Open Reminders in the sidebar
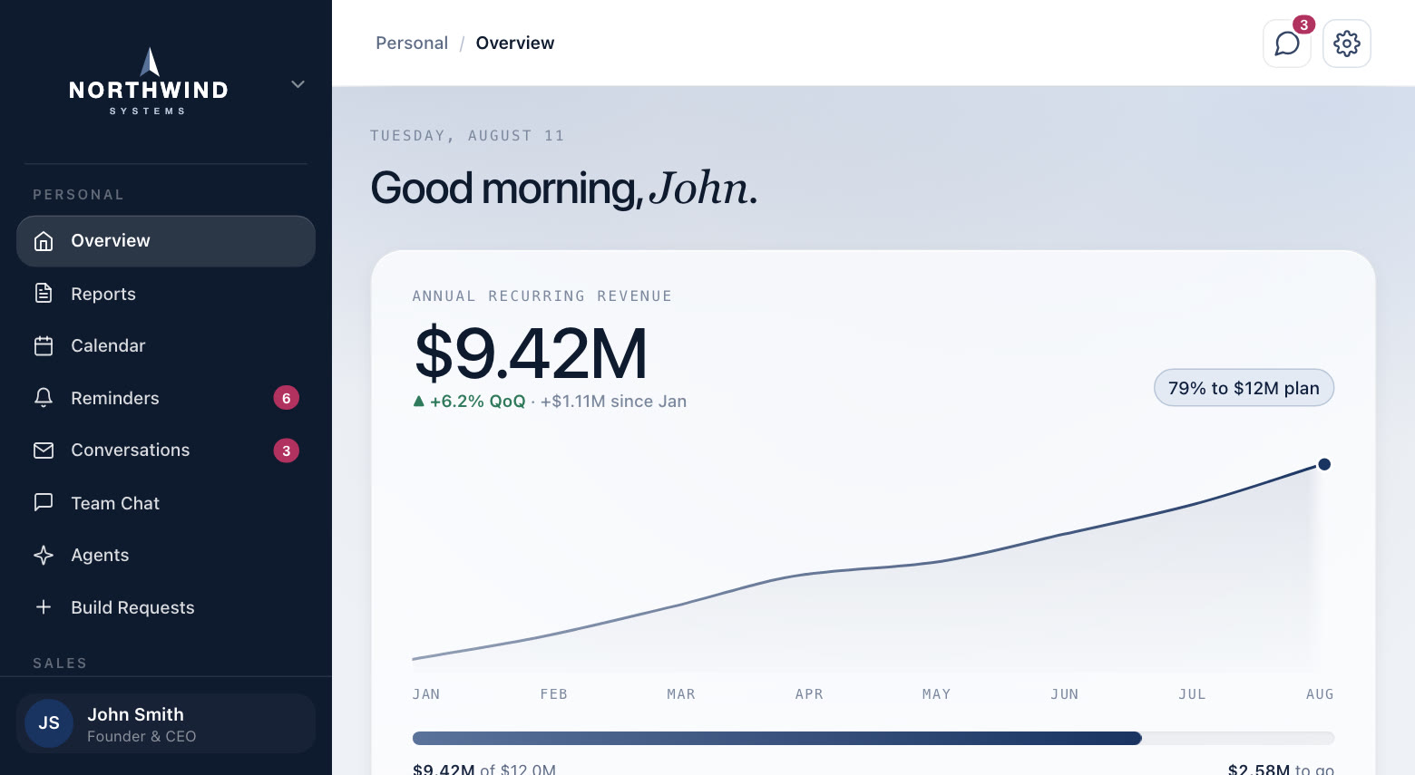Image resolution: width=1415 pixels, height=775 pixels. click(x=166, y=398)
